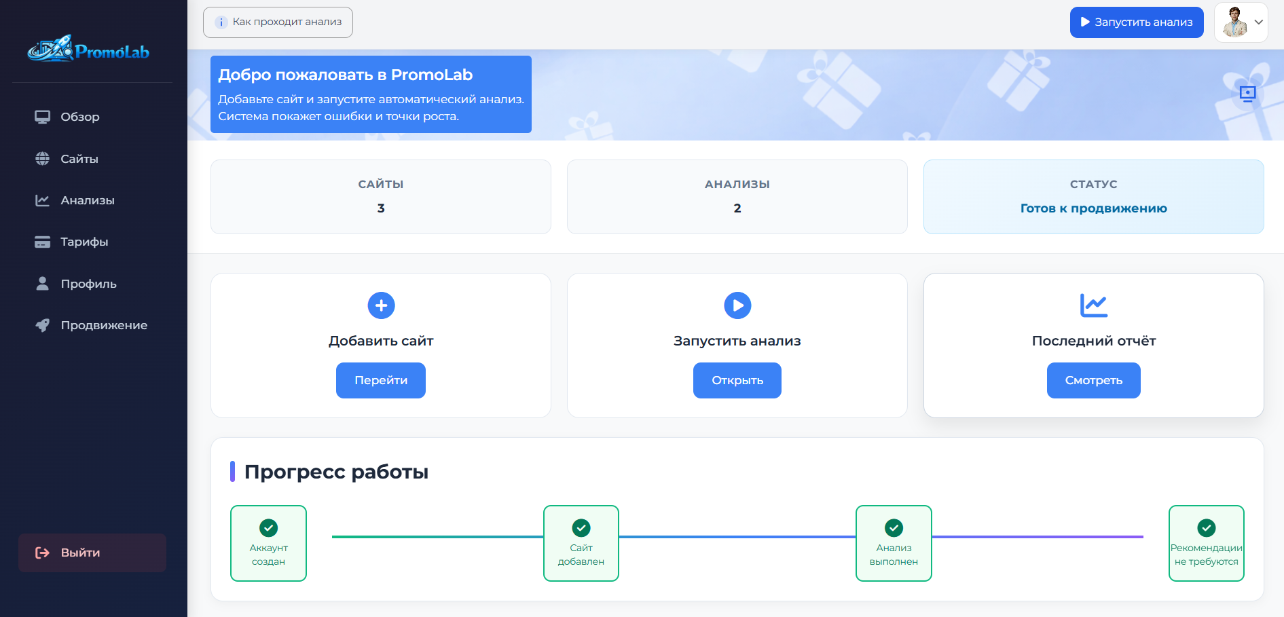Viewport: 1284px width, 617px height.
Task: Click the 'Добро пожаловать в PromoLab' heading
Action: pos(346,75)
